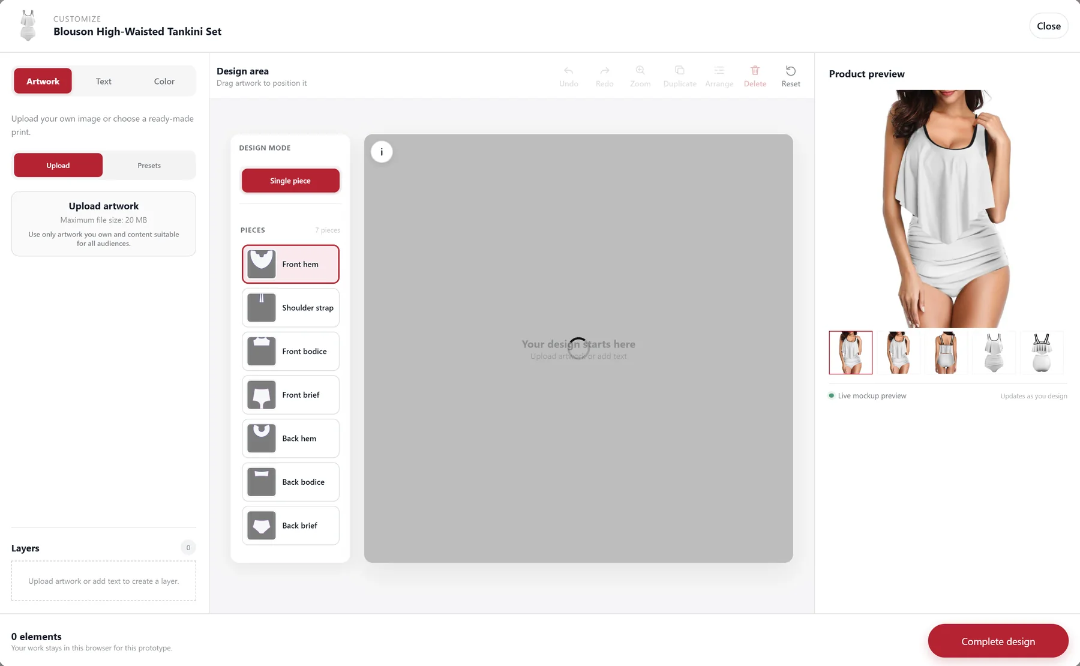Click the "Live mockup preview" status text
1080x666 pixels.
coord(872,396)
